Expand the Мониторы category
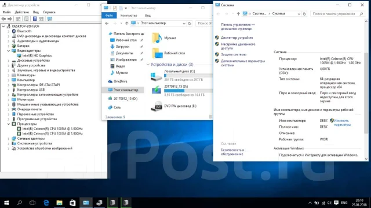Viewport: 371px width, 208px height. pyautogui.click(x=9, y=99)
